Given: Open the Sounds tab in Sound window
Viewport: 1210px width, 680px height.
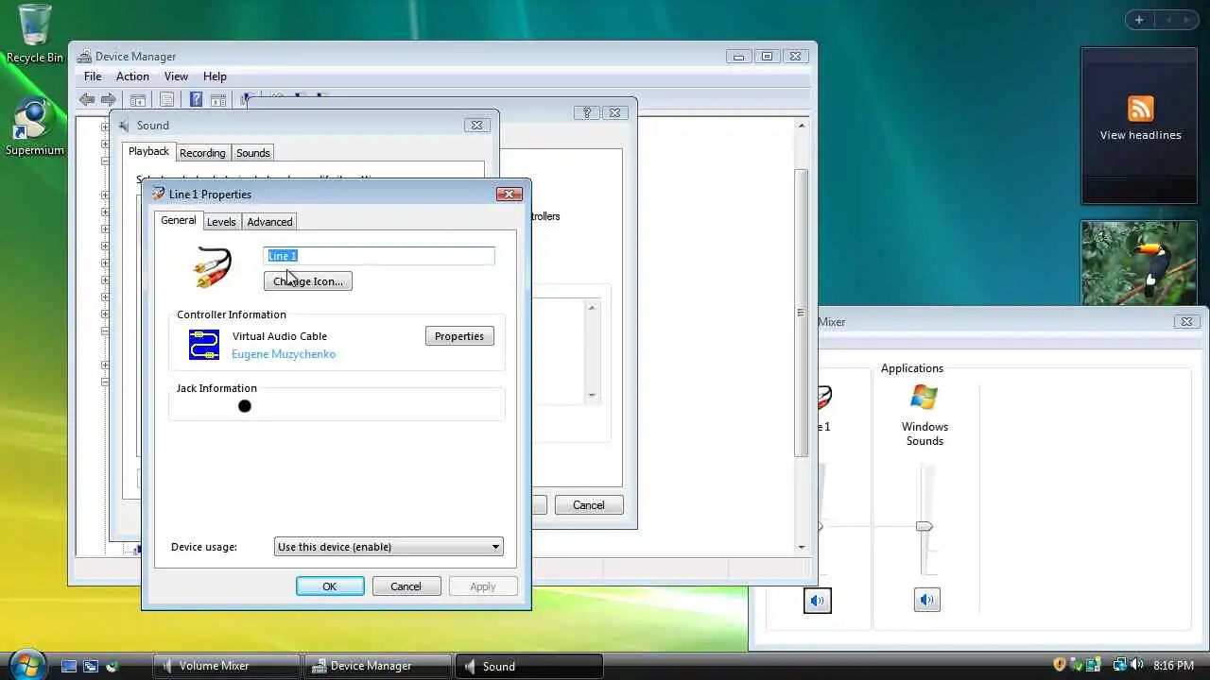Looking at the screenshot, I should 252,153.
